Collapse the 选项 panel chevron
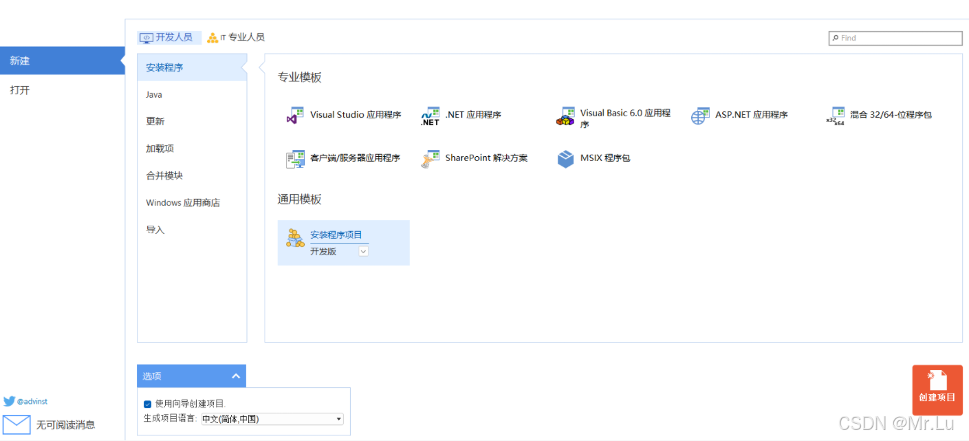Image resolution: width=969 pixels, height=441 pixels. [x=236, y=376]
